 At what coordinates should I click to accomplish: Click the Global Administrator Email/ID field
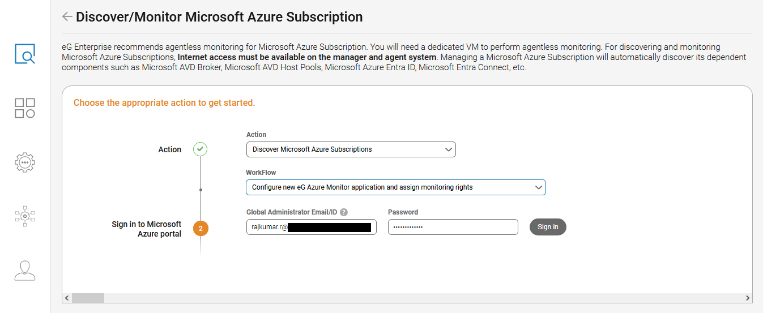(311, 227)
